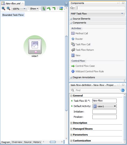127x145 pixels.
Task: Pick the Wildcard Control Flow Rule
Action: pyautogui.click(x=87, y=71)
